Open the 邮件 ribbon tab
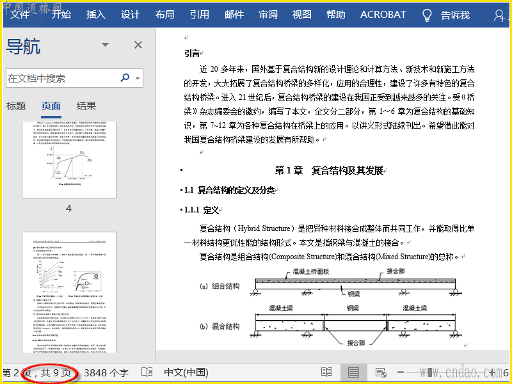The height and width of the screenshot is (384, 512). tap(234, 15)
